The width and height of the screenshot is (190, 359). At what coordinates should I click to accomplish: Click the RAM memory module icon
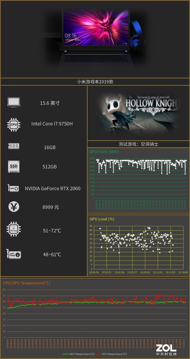(14, 146)
